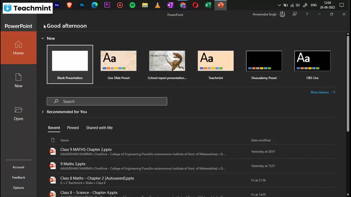The width and height of the screenshot is (351, 197).
Task: Expand the Recommended for You section
Action: pos(43,112)
